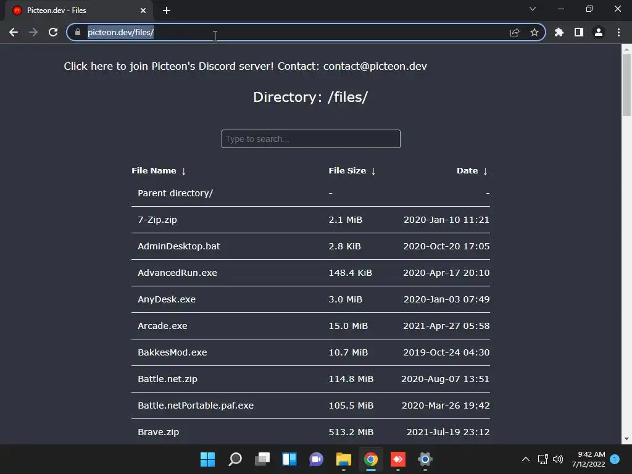Open Settings gear on taskbar
This screenshot has height=474, width=632.
[x=425, y=459]
